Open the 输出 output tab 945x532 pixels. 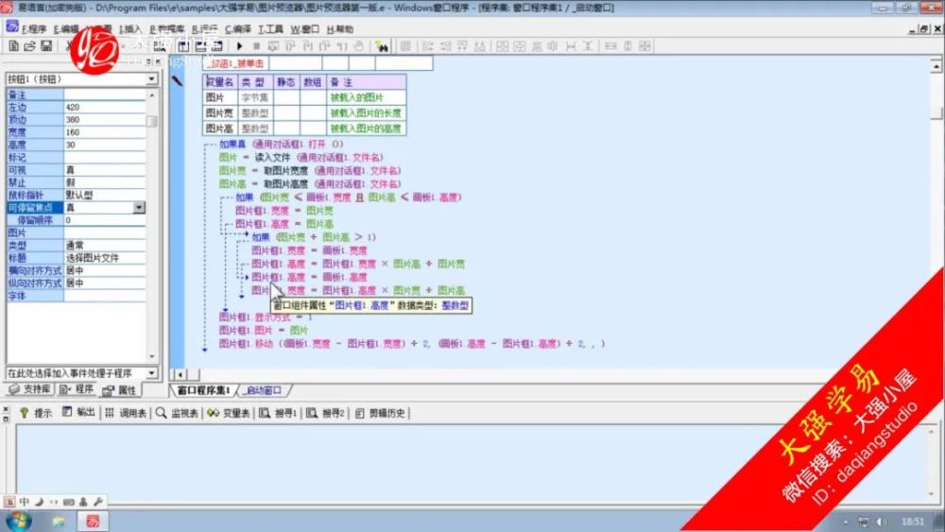(x=79, y=412)
